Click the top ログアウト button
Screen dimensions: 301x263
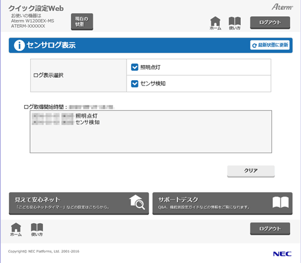(270, 22)
